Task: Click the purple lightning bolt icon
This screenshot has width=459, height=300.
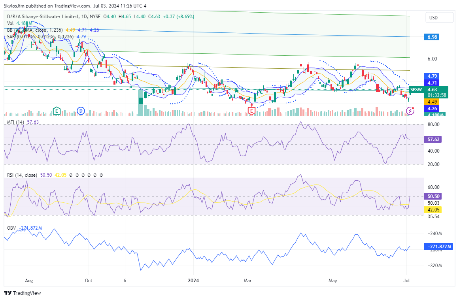Action: pyautogui.click(x=410, y=111)
